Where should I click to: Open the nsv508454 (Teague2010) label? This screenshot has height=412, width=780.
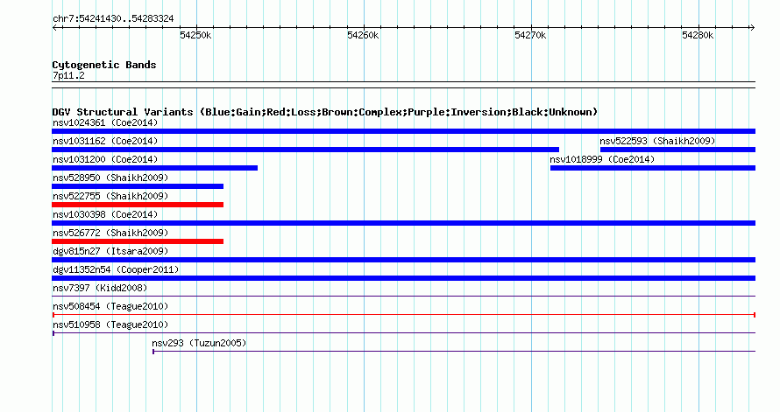[110, 306]
